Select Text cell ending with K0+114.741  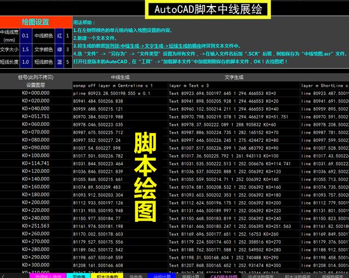point(234,164)
